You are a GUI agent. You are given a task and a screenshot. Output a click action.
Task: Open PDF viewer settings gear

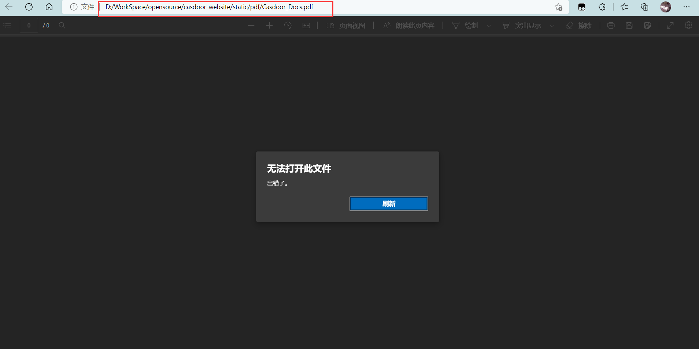(689, 25)
